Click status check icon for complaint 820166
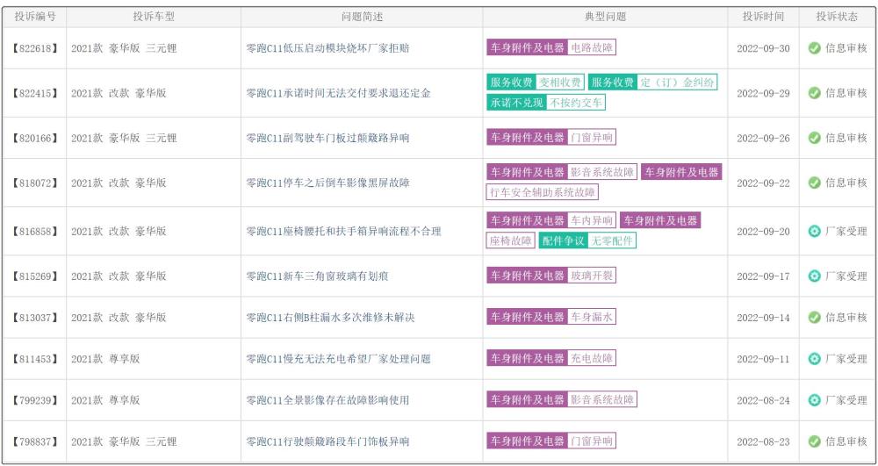The width and height of the screenshot is (878, 466). point(814,138)
